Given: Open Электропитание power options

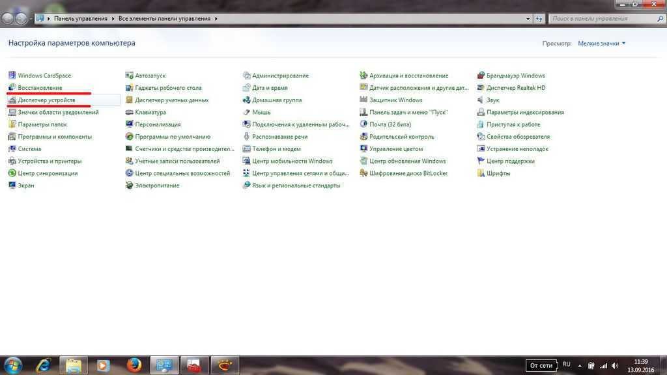Looking at the screenshot, I should 156,186.
